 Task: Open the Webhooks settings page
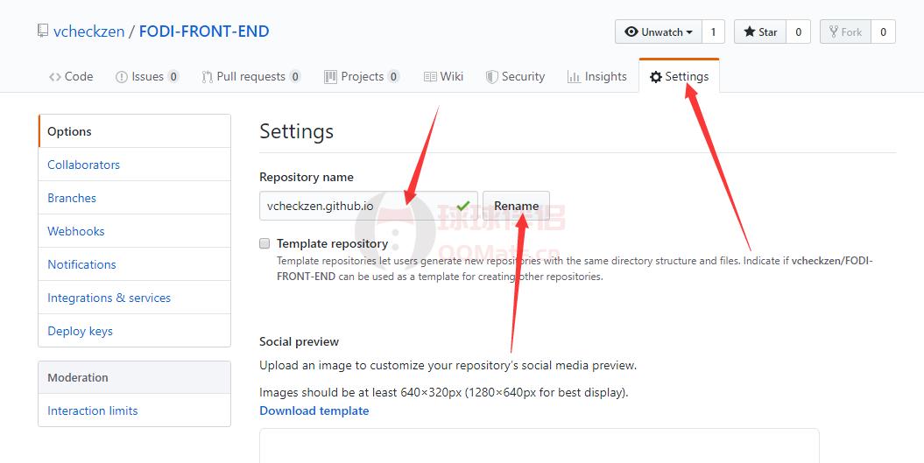tap(76, 231)
